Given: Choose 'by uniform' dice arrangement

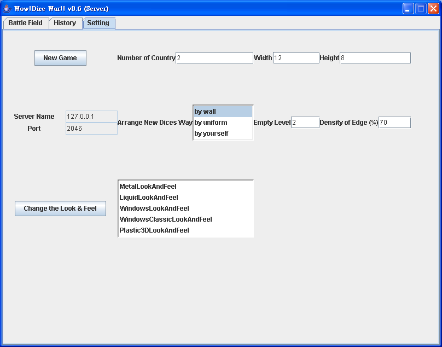Looking at the screenshot, I should pyautogui.click(x=223, y=123).
